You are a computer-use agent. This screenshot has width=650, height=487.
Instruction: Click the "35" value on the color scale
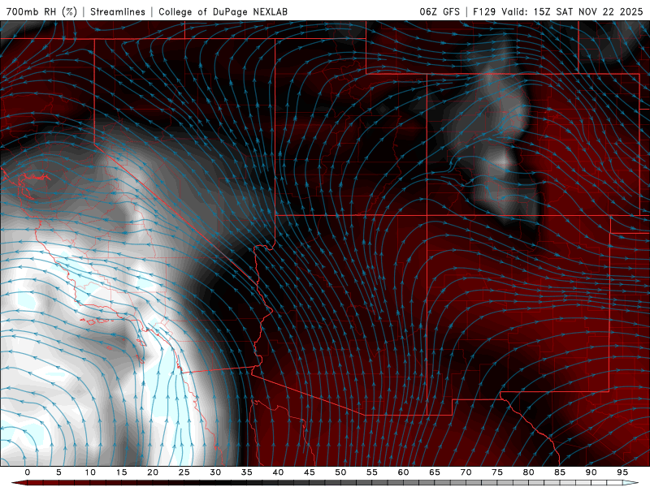(x=247, y=472)
